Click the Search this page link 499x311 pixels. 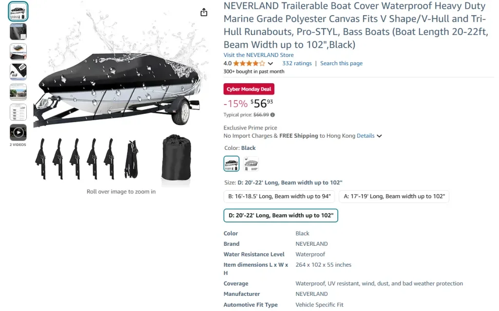click(341, 63)
